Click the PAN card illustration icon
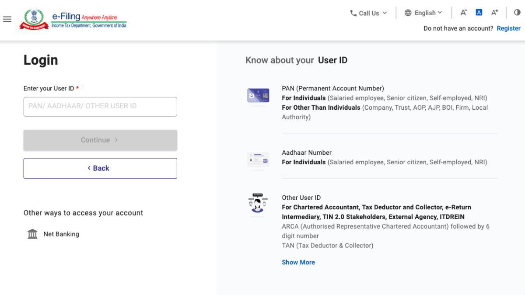This screenshot has height=295, width=525. (x=258, y=96)
